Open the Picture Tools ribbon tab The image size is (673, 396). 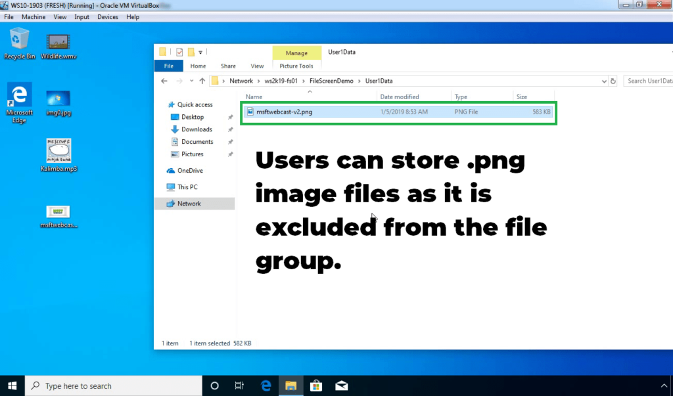(296, 66)
